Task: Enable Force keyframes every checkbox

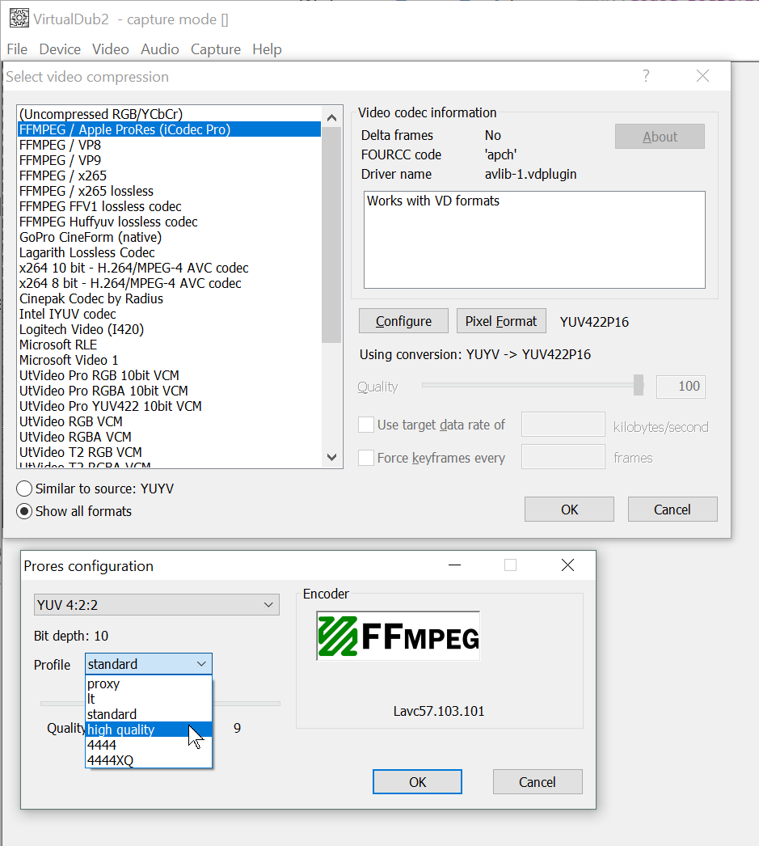Action: tap(366, 458)
